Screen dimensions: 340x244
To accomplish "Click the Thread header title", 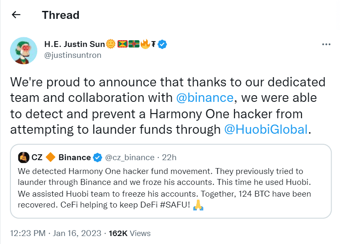I will (x=61, y=15).
